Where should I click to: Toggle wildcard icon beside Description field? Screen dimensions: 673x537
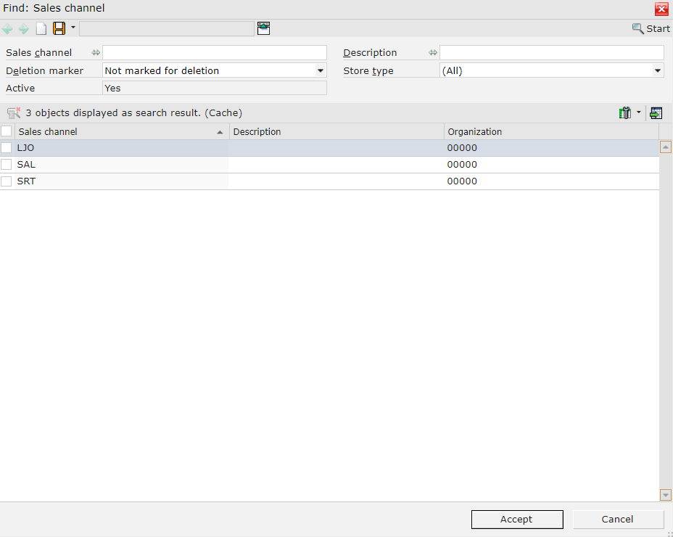coord(433,52)
